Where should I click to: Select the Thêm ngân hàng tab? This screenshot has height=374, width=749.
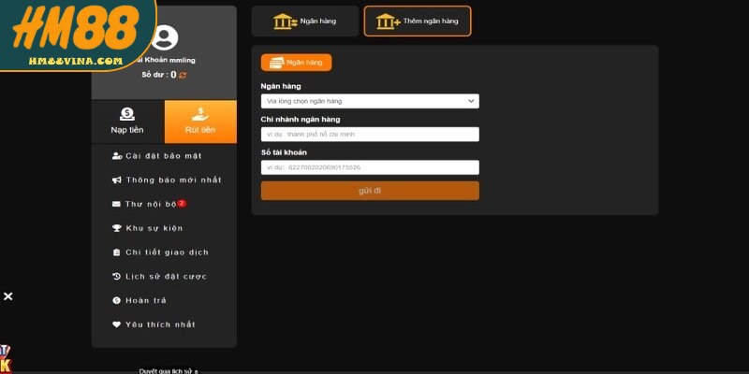pos(417,21)
